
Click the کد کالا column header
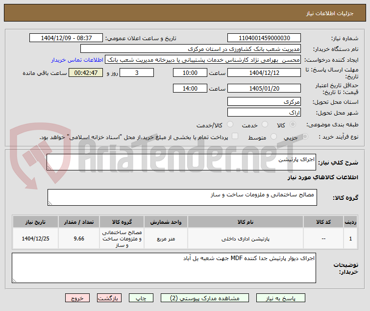tap(323, 222)
